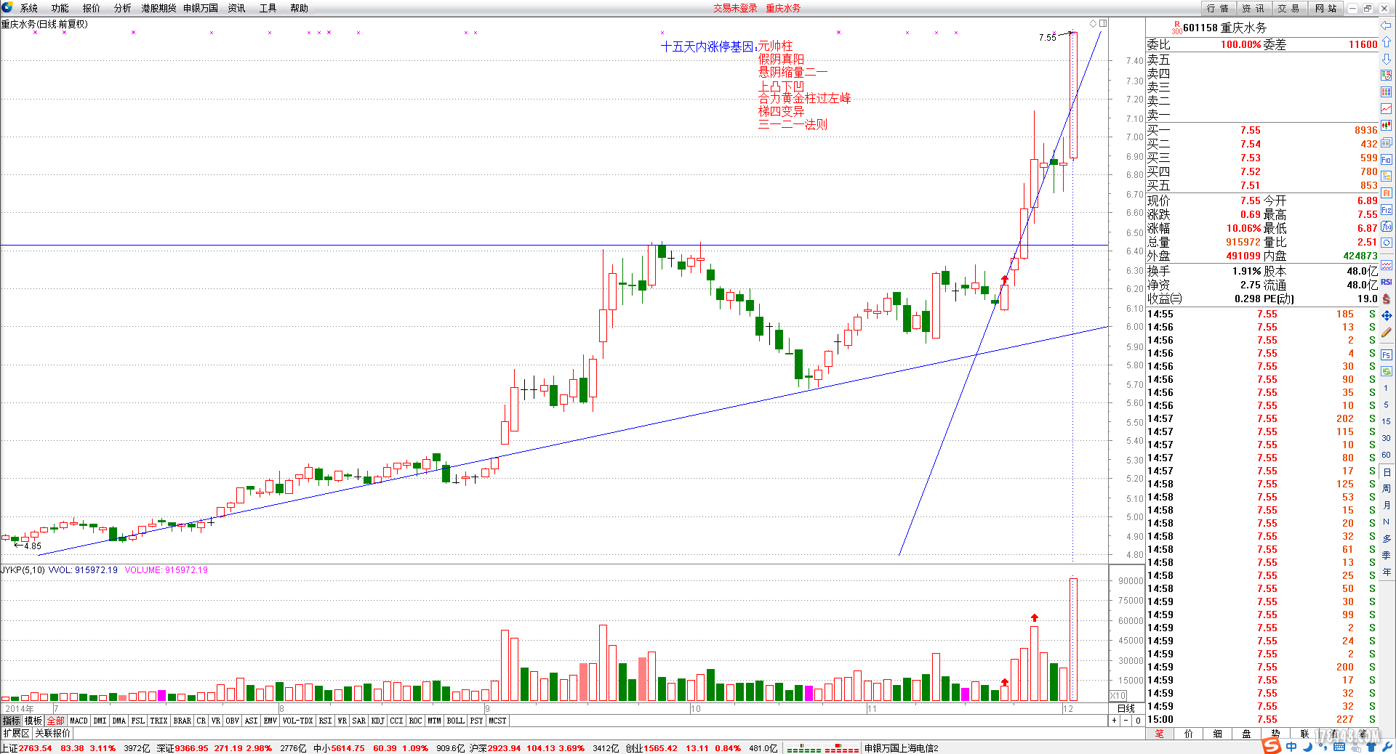The image size is (1396, 754).
Task: Switch to the 模板 tab
Action: 33,721
